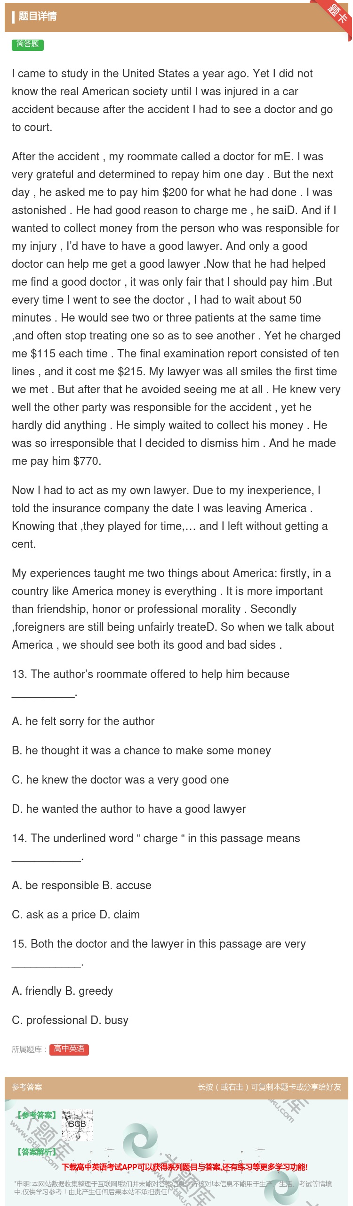Click the answer image showing BCB
Screen dimensions: 353x1206
[x=77, y=1125]
